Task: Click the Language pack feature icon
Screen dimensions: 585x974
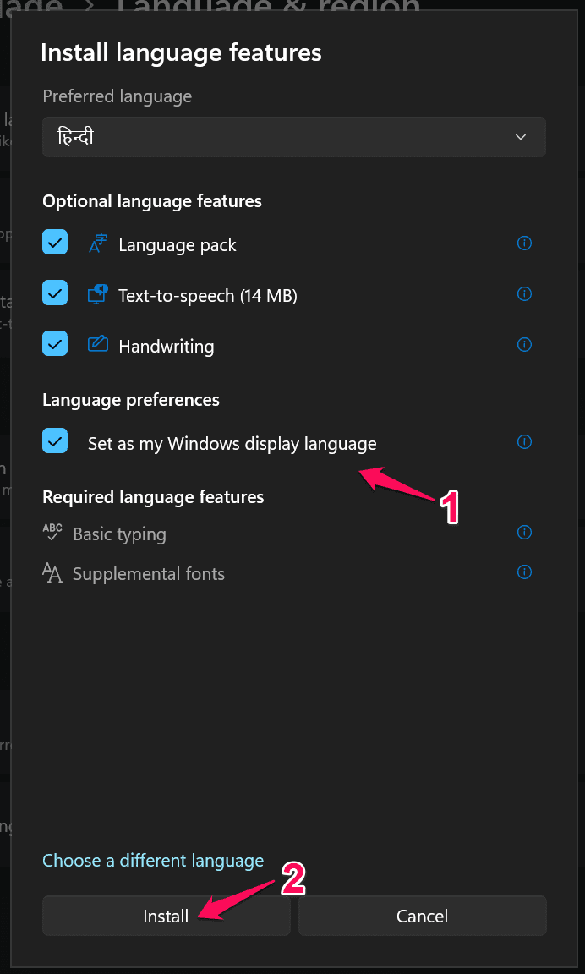Action: click(x=98, y=244)
